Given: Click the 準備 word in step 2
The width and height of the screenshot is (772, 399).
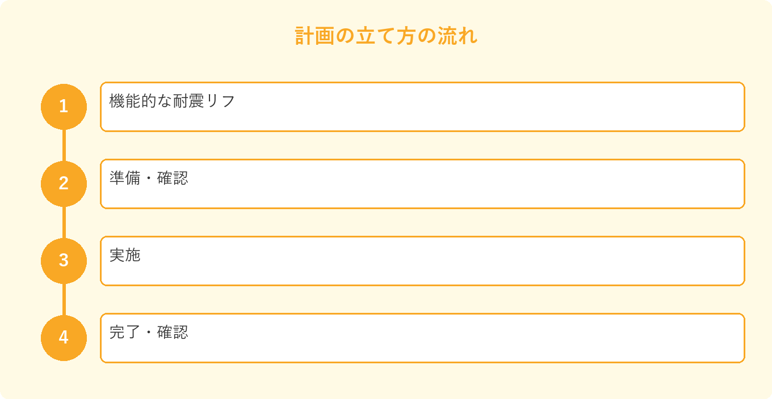Looking at the screenshot, I should (124, 179).
